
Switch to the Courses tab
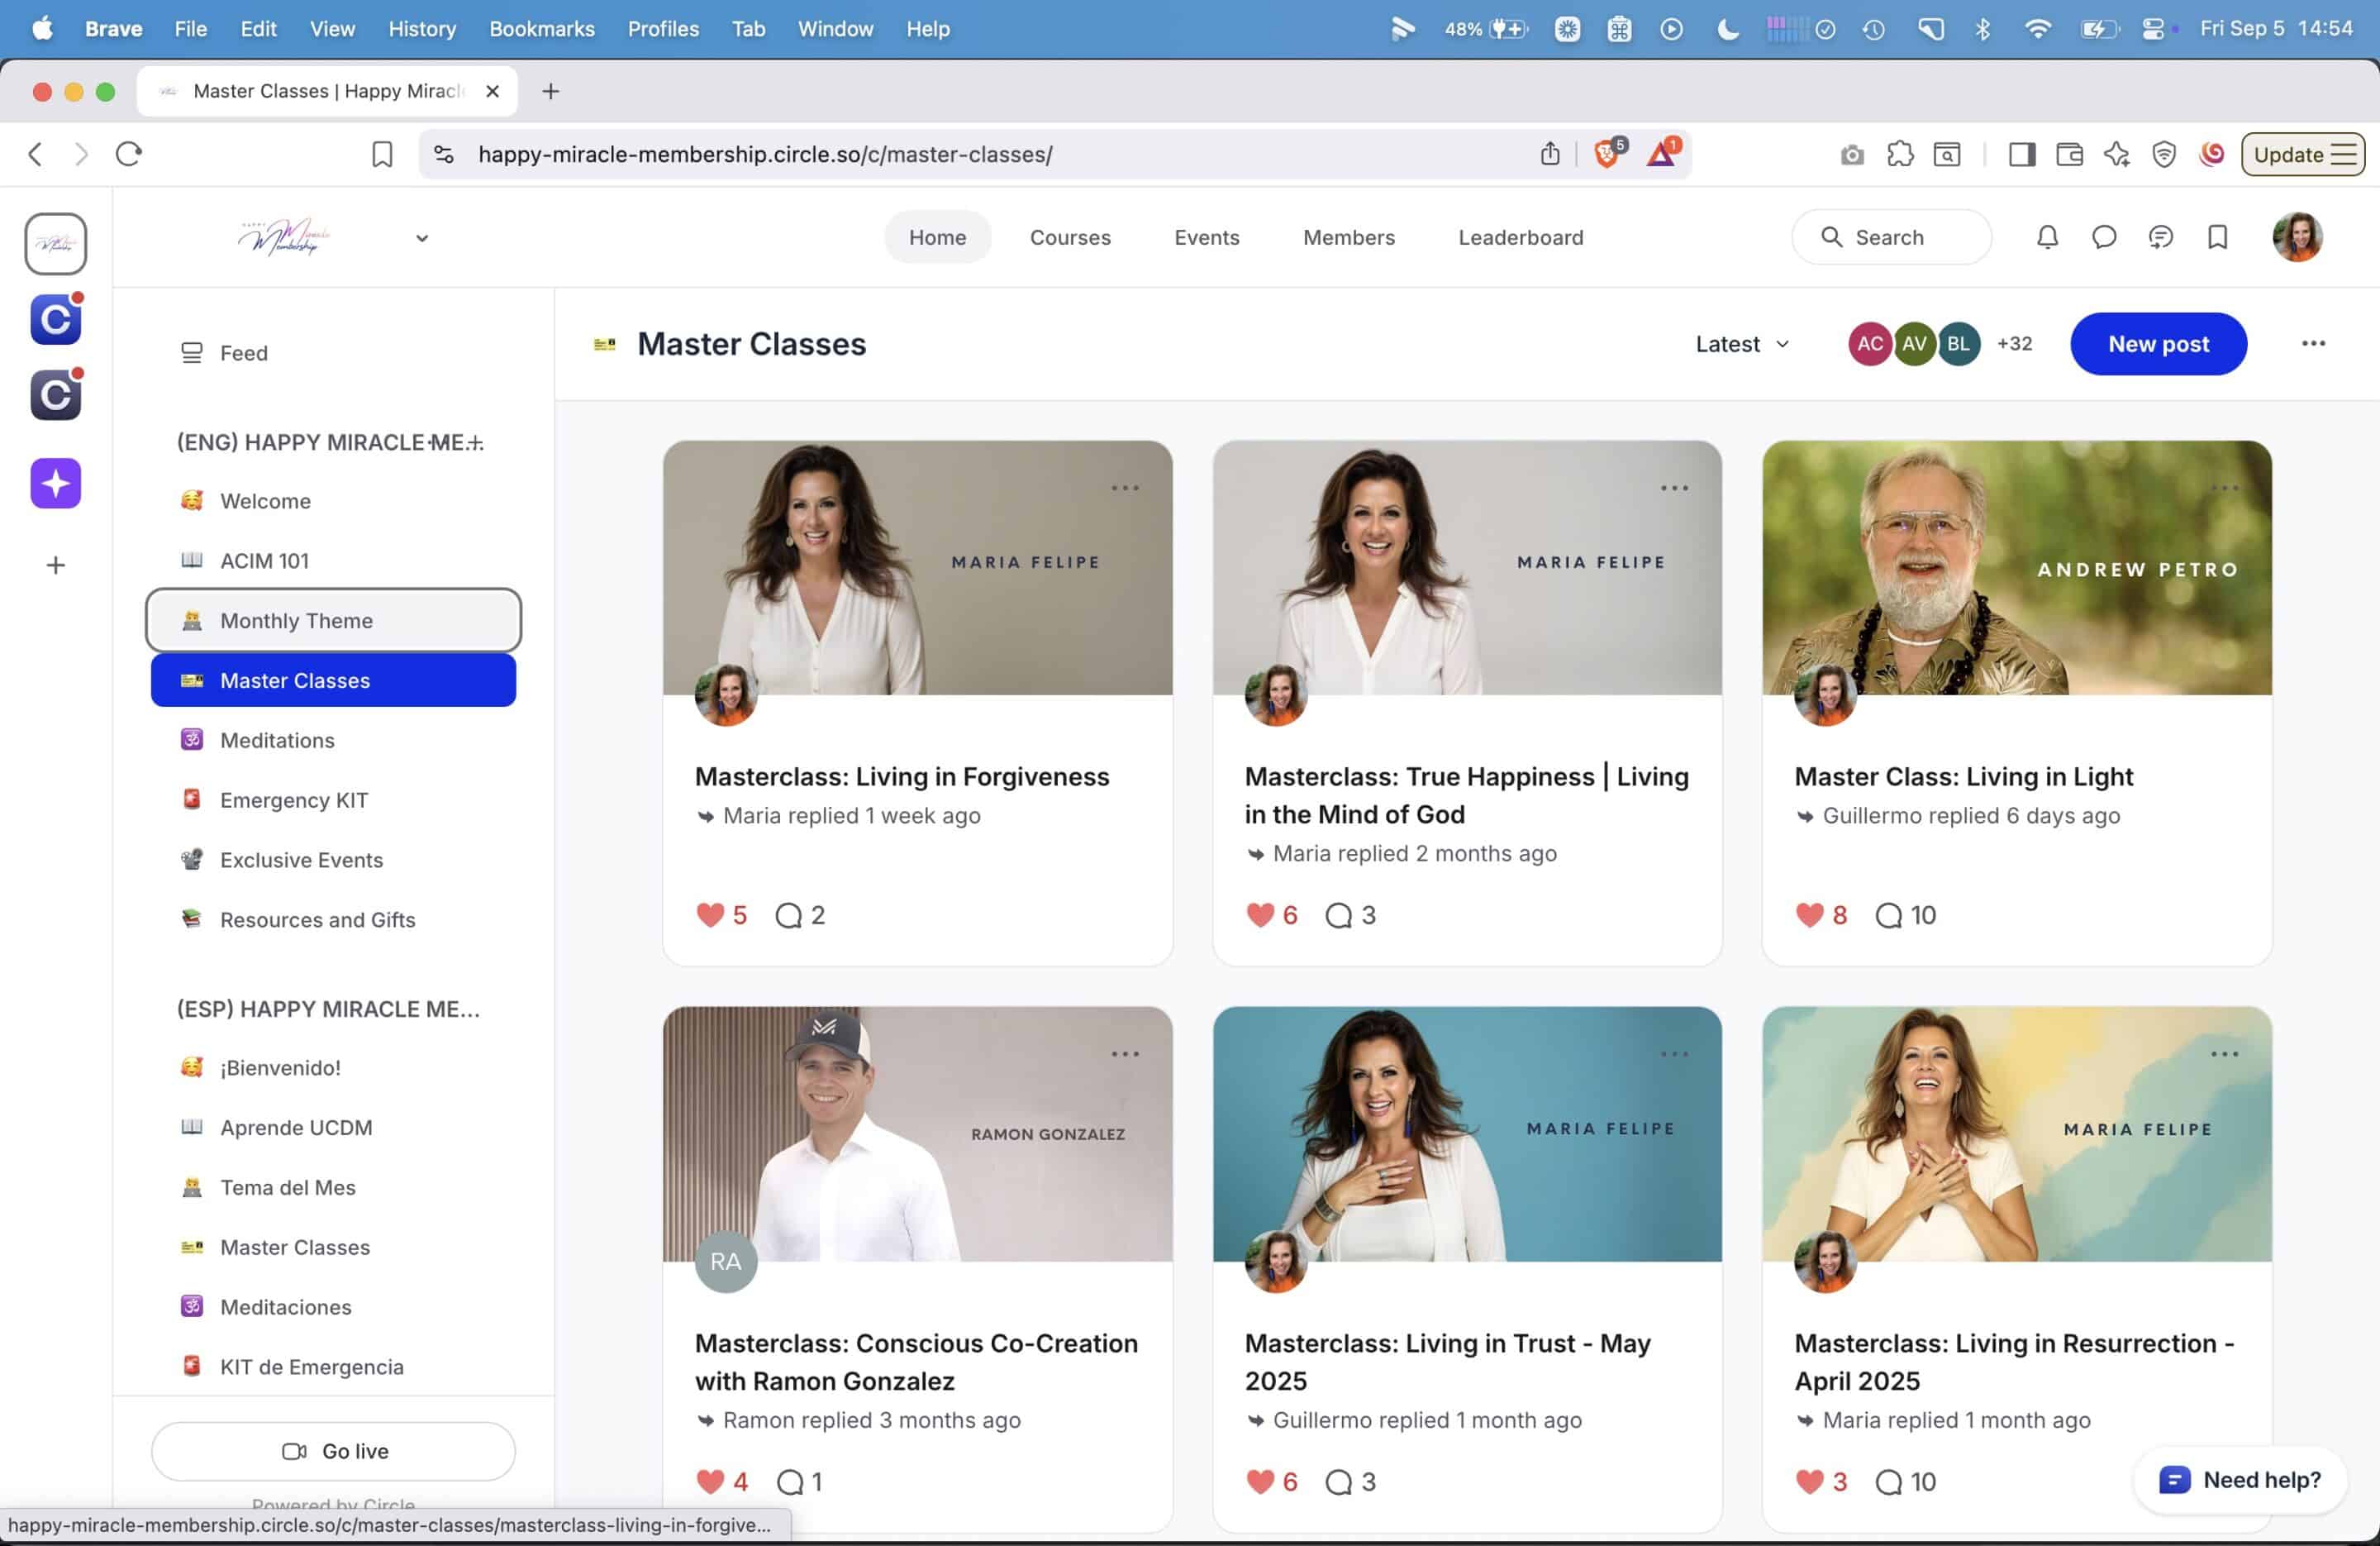[1070, 237]
